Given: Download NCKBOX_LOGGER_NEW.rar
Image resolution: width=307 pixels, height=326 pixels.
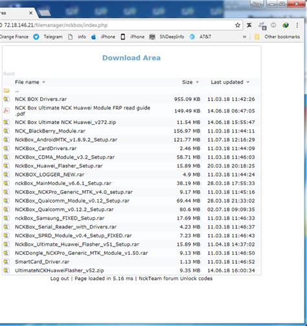Looking at the screenshot, I should 50,175.
